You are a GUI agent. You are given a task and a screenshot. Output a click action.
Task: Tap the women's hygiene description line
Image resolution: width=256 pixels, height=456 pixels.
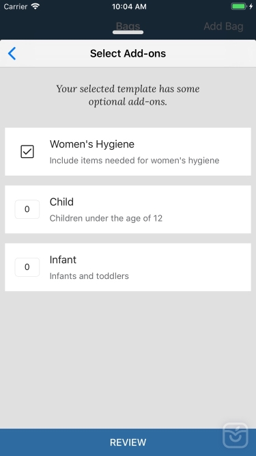pos(134,161)
